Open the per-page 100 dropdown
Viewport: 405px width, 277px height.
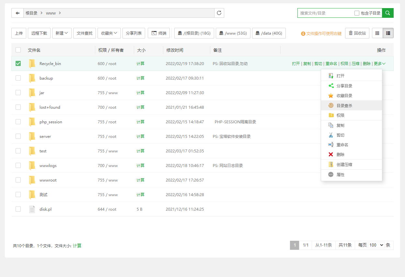click(x=376, y=245)
